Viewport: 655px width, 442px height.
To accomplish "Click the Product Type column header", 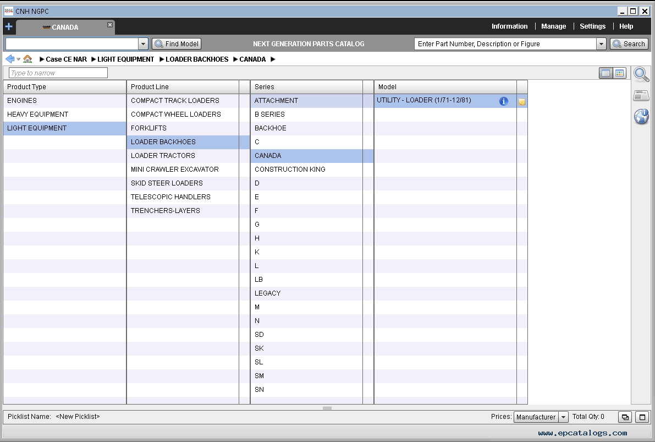I will click(65, 87).
